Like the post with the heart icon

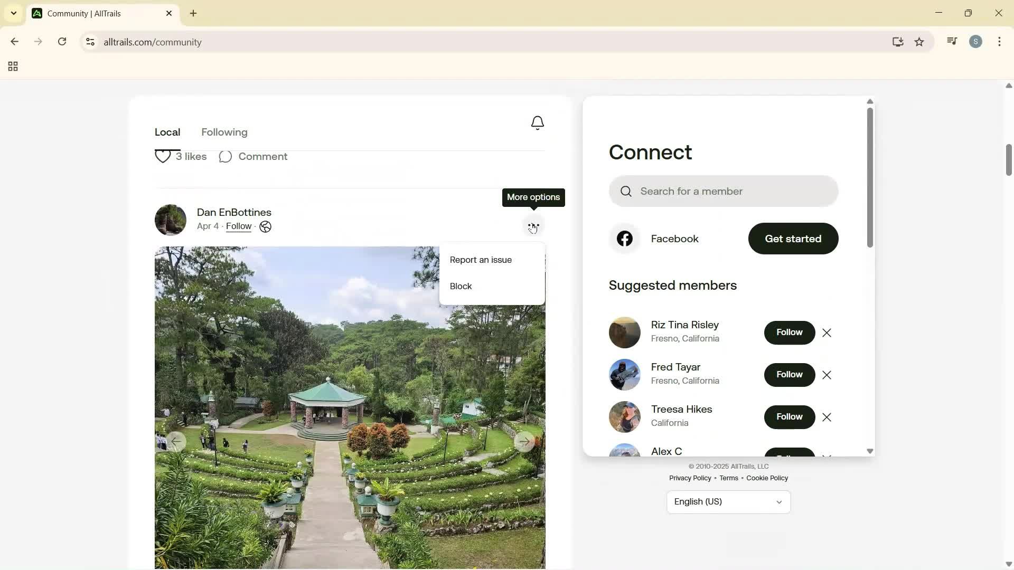point(163,157)
